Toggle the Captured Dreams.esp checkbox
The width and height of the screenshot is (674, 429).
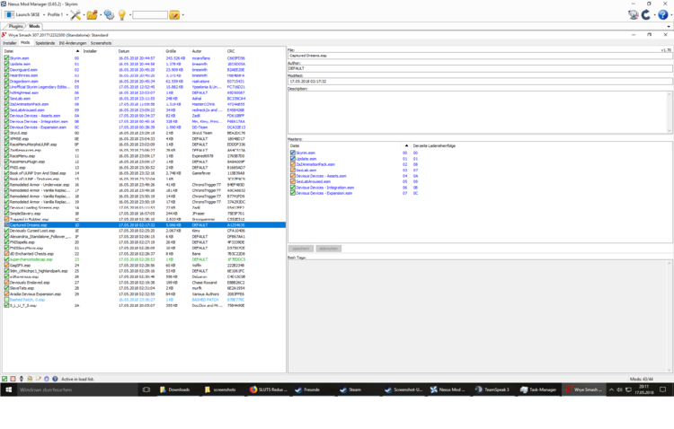(x=6, y=225)
